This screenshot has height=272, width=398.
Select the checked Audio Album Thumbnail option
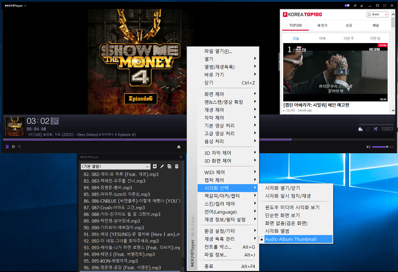[x=295, y=239]
